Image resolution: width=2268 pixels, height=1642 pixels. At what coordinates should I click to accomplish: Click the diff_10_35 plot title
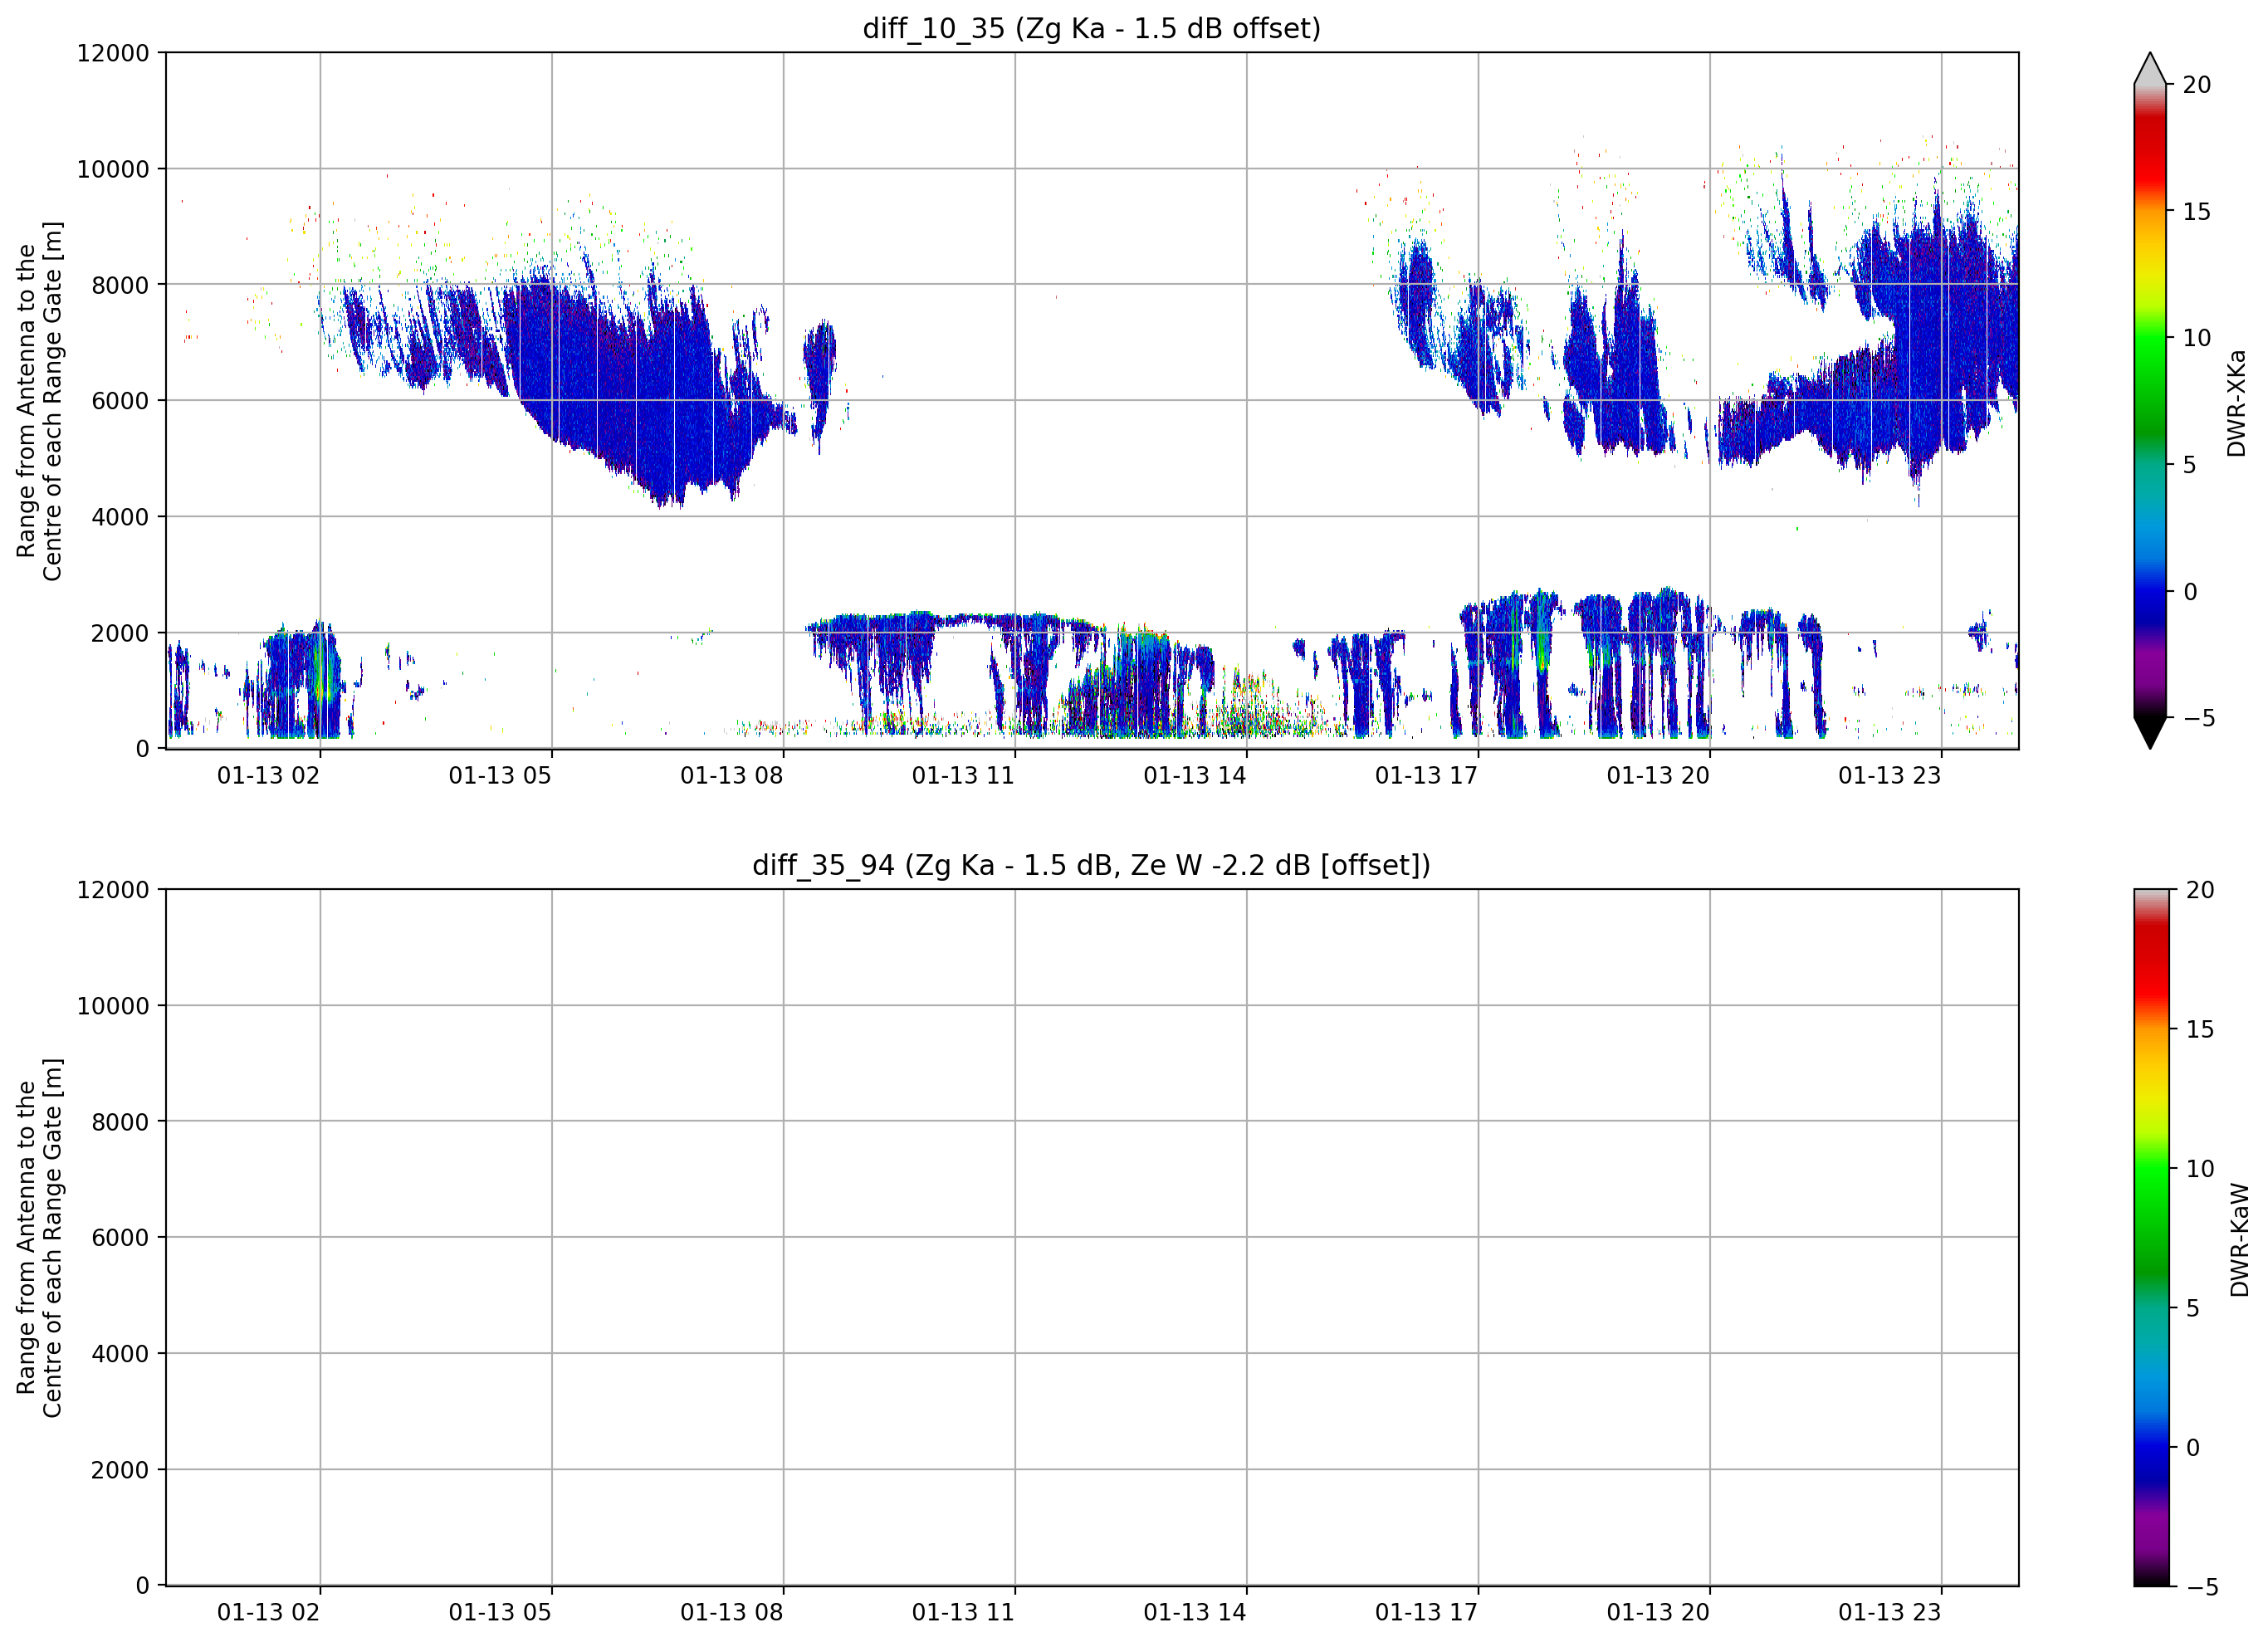[1091, 28]
